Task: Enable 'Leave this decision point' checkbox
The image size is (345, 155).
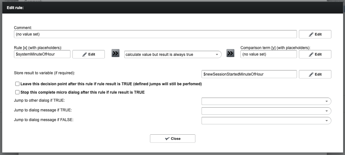Action: [17, 84]
